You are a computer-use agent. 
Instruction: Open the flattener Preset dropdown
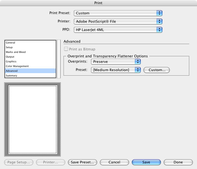pos(116,70)
